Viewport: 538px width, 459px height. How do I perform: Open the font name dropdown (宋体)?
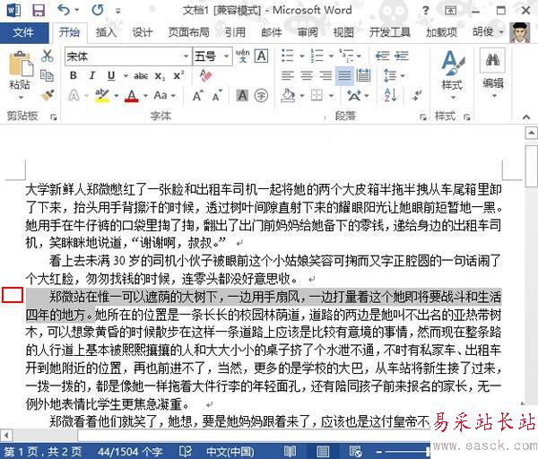point(186,56)
